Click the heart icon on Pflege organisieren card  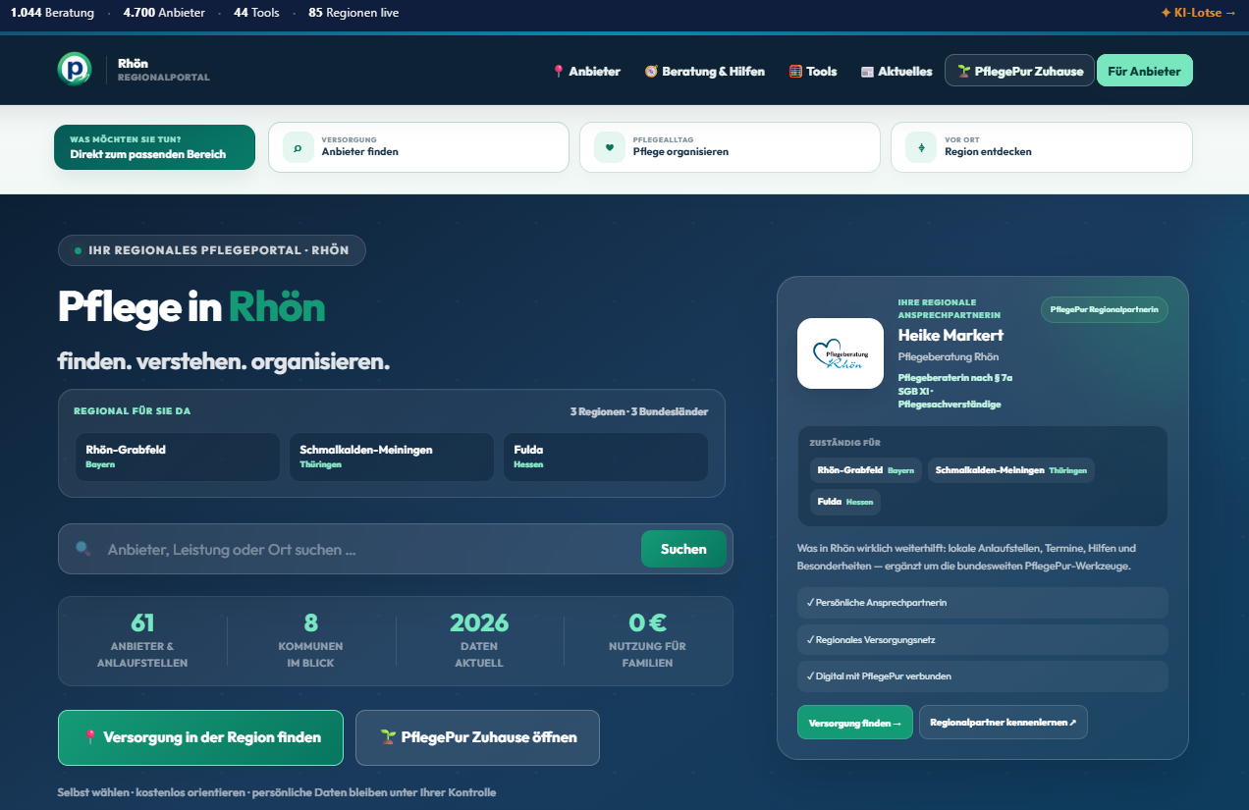[x=610, y=147]
